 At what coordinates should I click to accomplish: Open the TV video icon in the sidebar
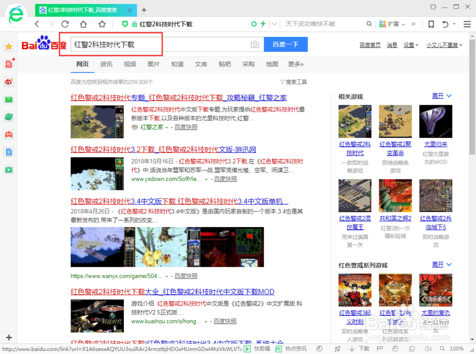(9, 169)
